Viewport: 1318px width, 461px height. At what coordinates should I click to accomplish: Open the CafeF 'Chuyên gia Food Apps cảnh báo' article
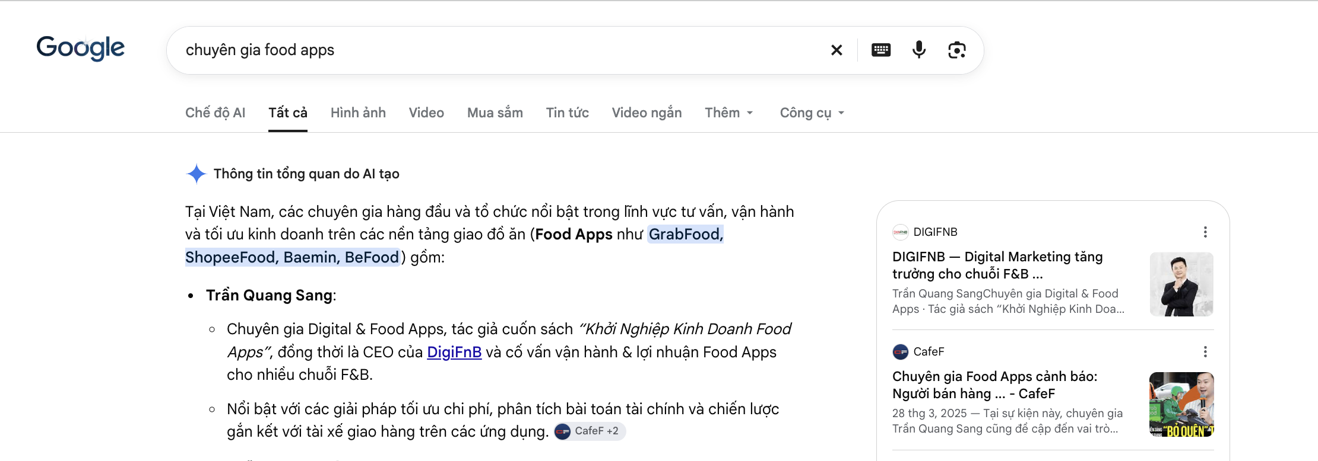pyautogui.click(x=995, y=385)
